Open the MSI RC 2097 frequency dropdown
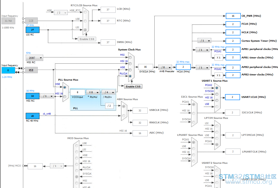Viewport: 278px width, 188px height. (34, 58)
